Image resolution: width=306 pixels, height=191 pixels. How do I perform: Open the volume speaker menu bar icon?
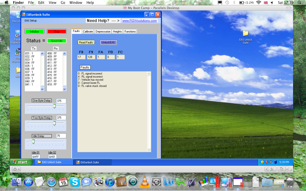pyautogui.click(x=272, y=2)
